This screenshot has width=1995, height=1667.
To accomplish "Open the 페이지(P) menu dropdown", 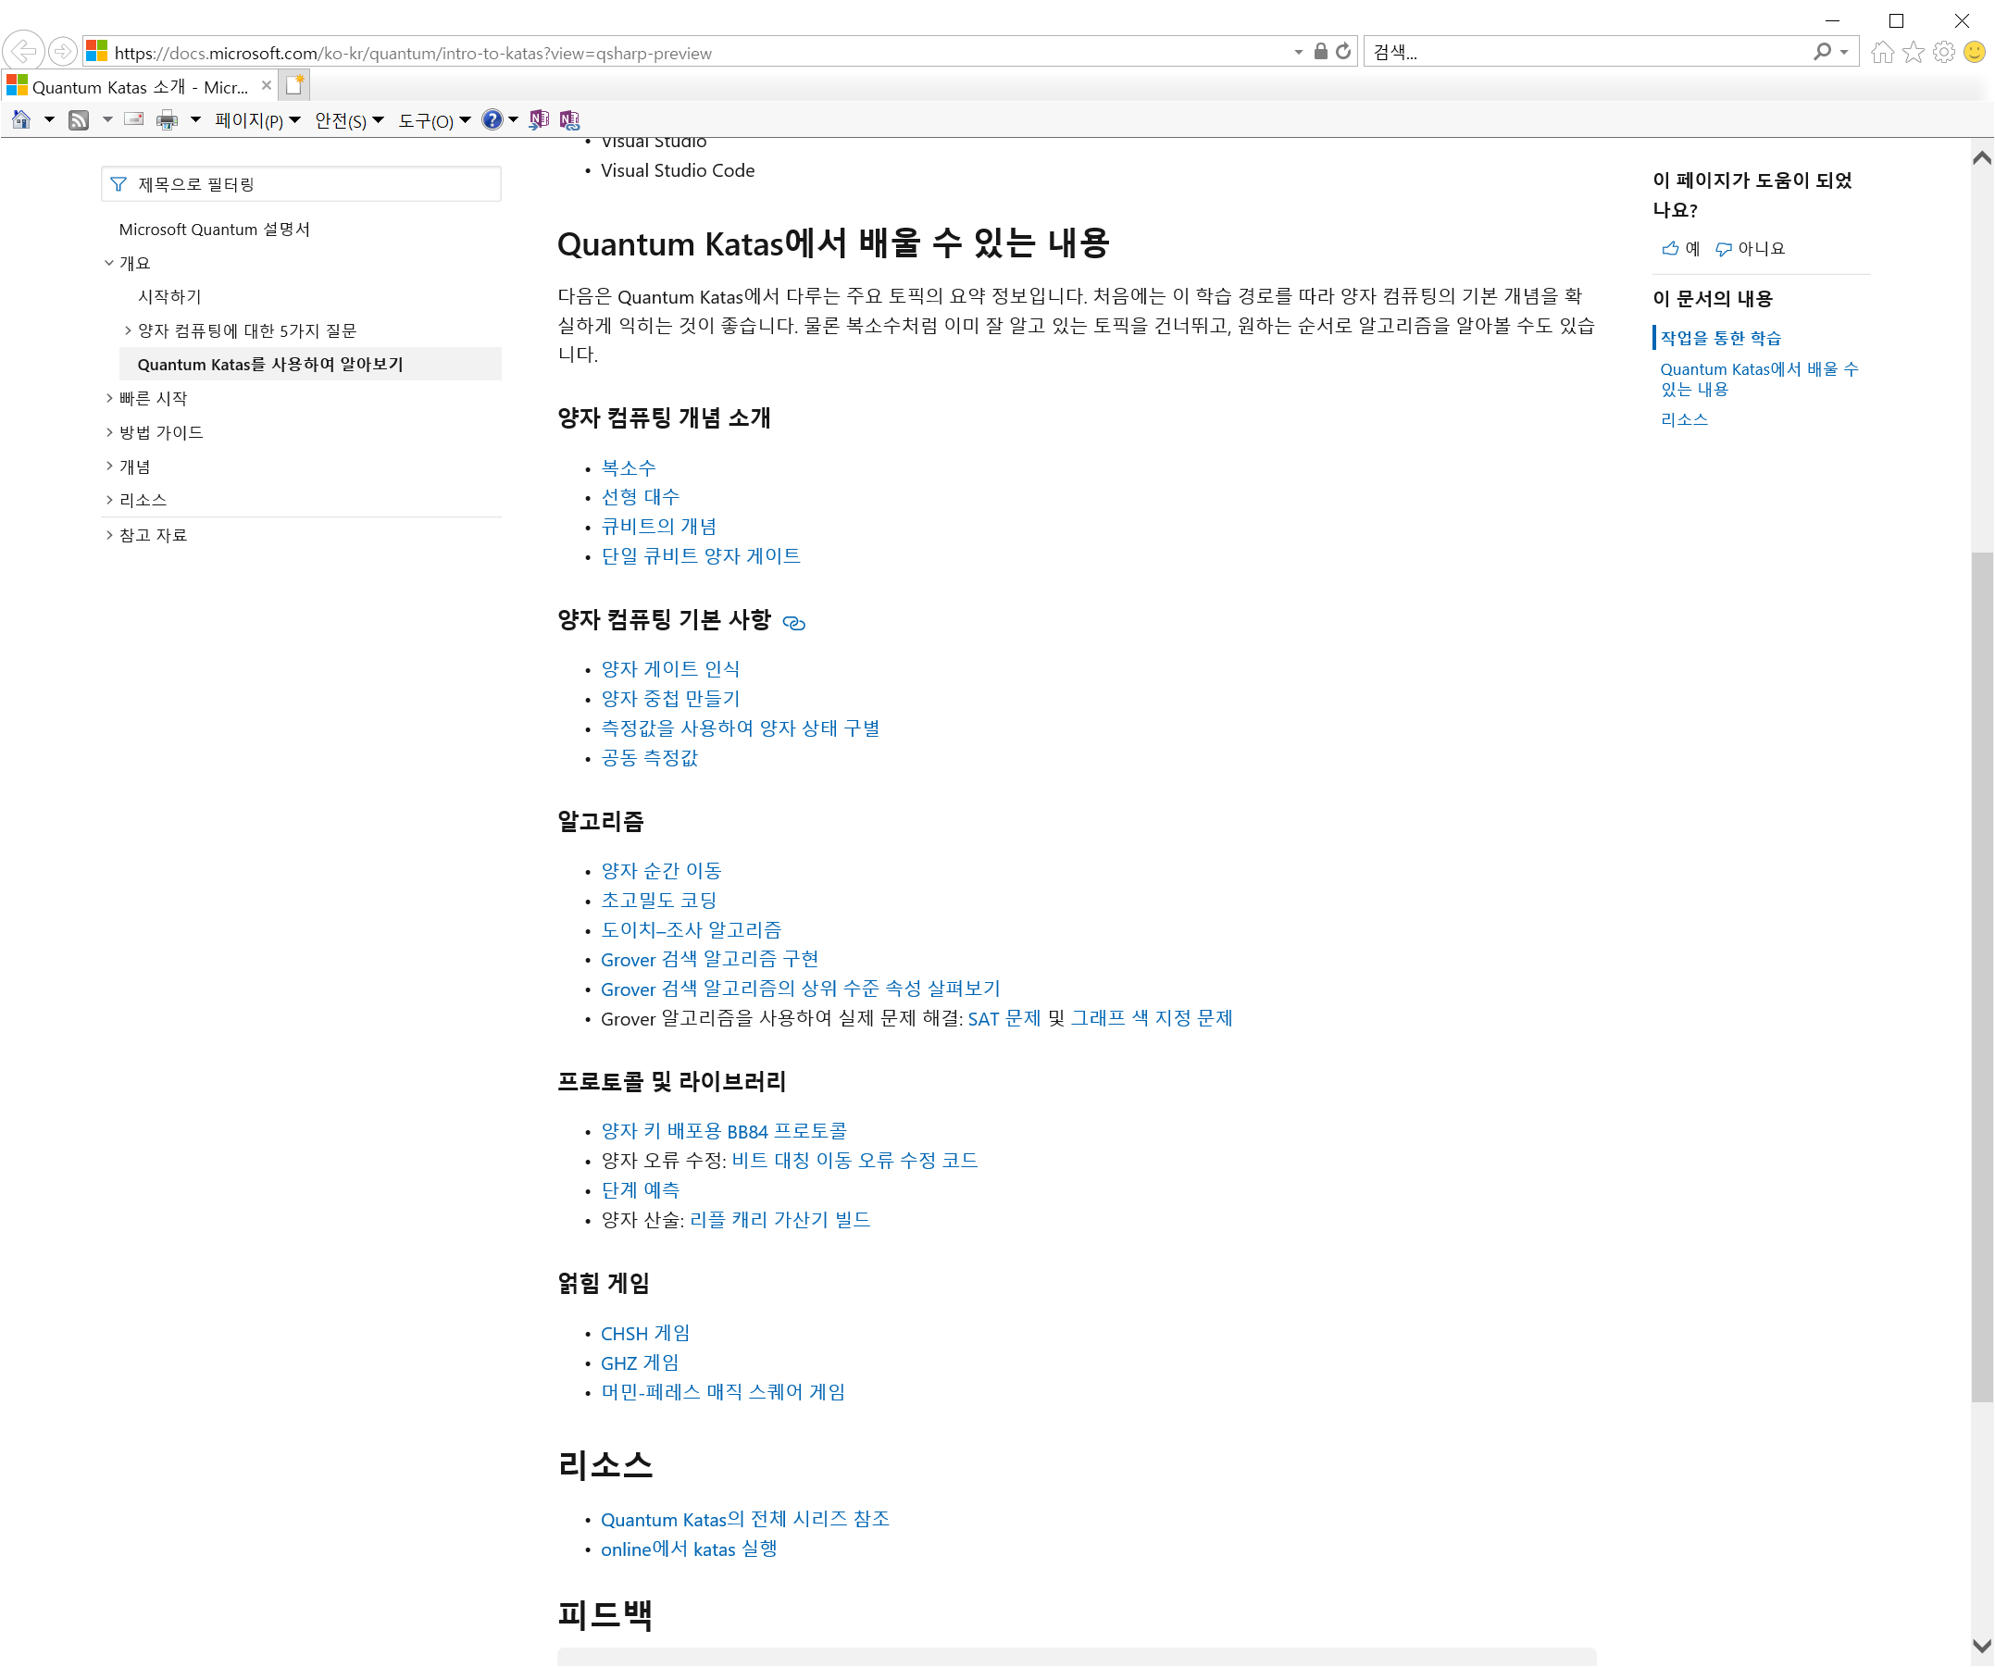I will click(256, 120).
